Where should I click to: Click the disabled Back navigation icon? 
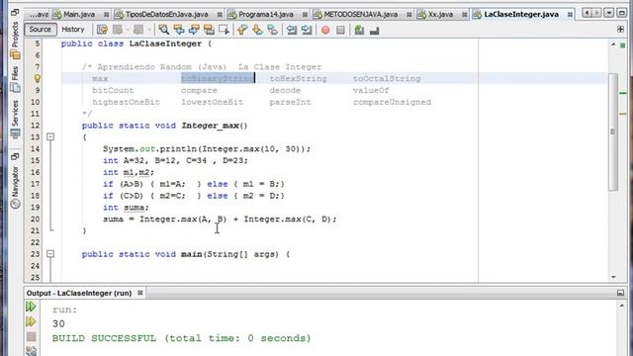coord(118,30)
